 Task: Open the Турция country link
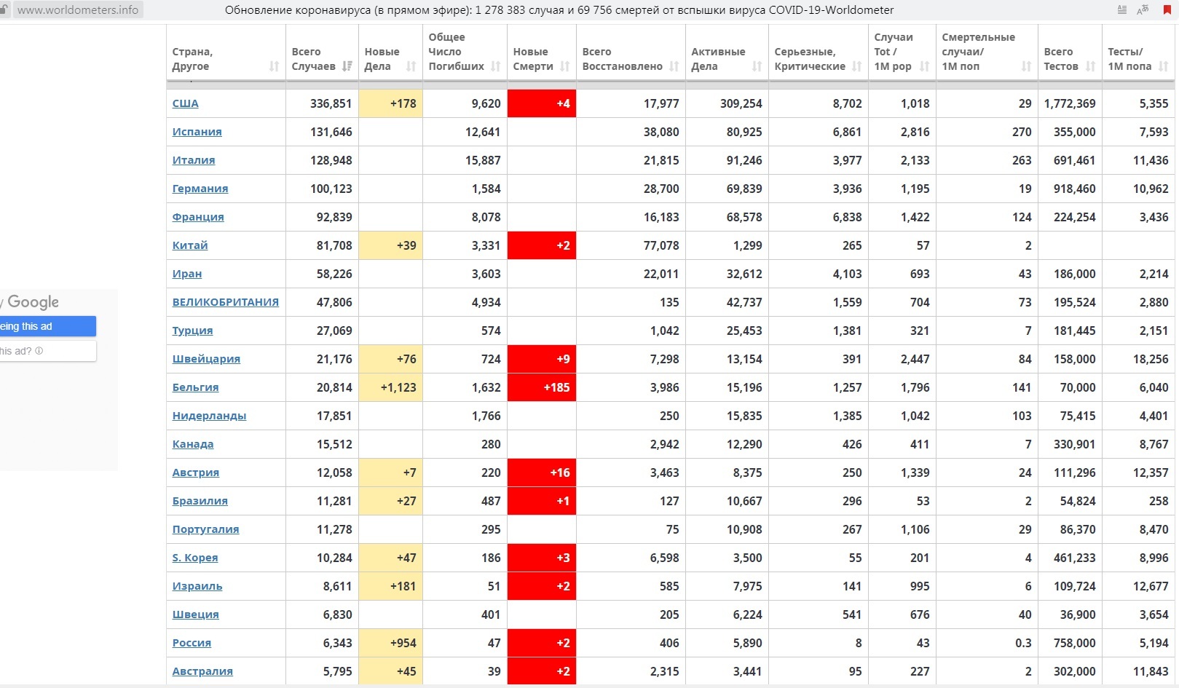coord(192,331)
